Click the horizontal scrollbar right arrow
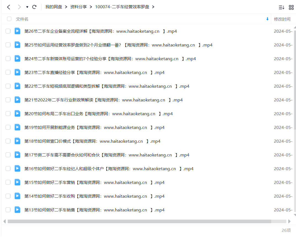296x237 pixels. pos(289,221)
